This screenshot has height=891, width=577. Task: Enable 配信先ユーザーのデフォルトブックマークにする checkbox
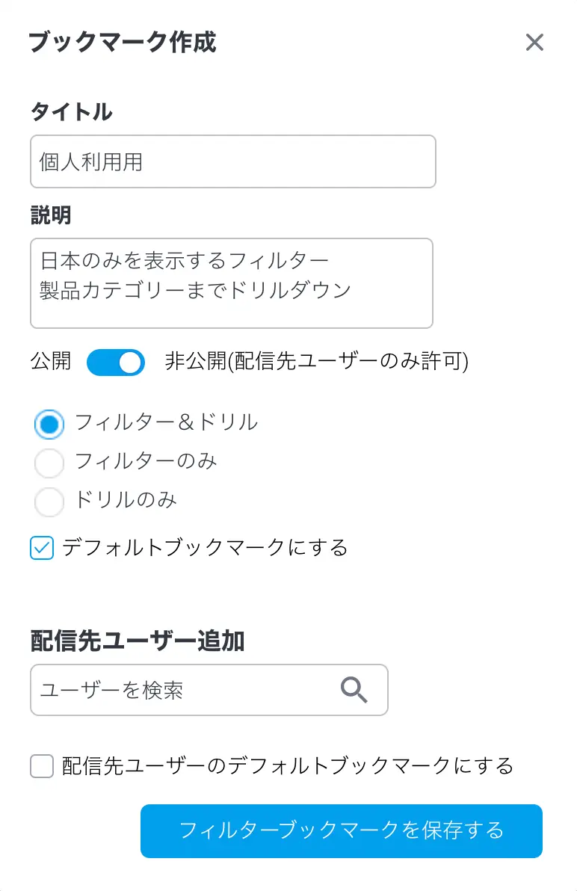(42, 766)
